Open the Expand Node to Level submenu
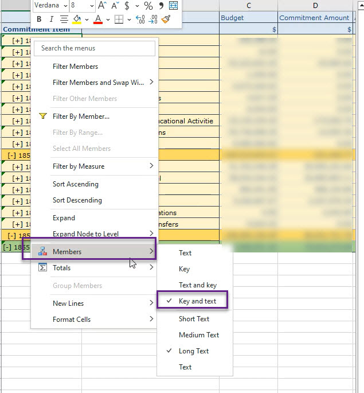Image resolution: width=364 pixels, height=393 pixels. 94,234
